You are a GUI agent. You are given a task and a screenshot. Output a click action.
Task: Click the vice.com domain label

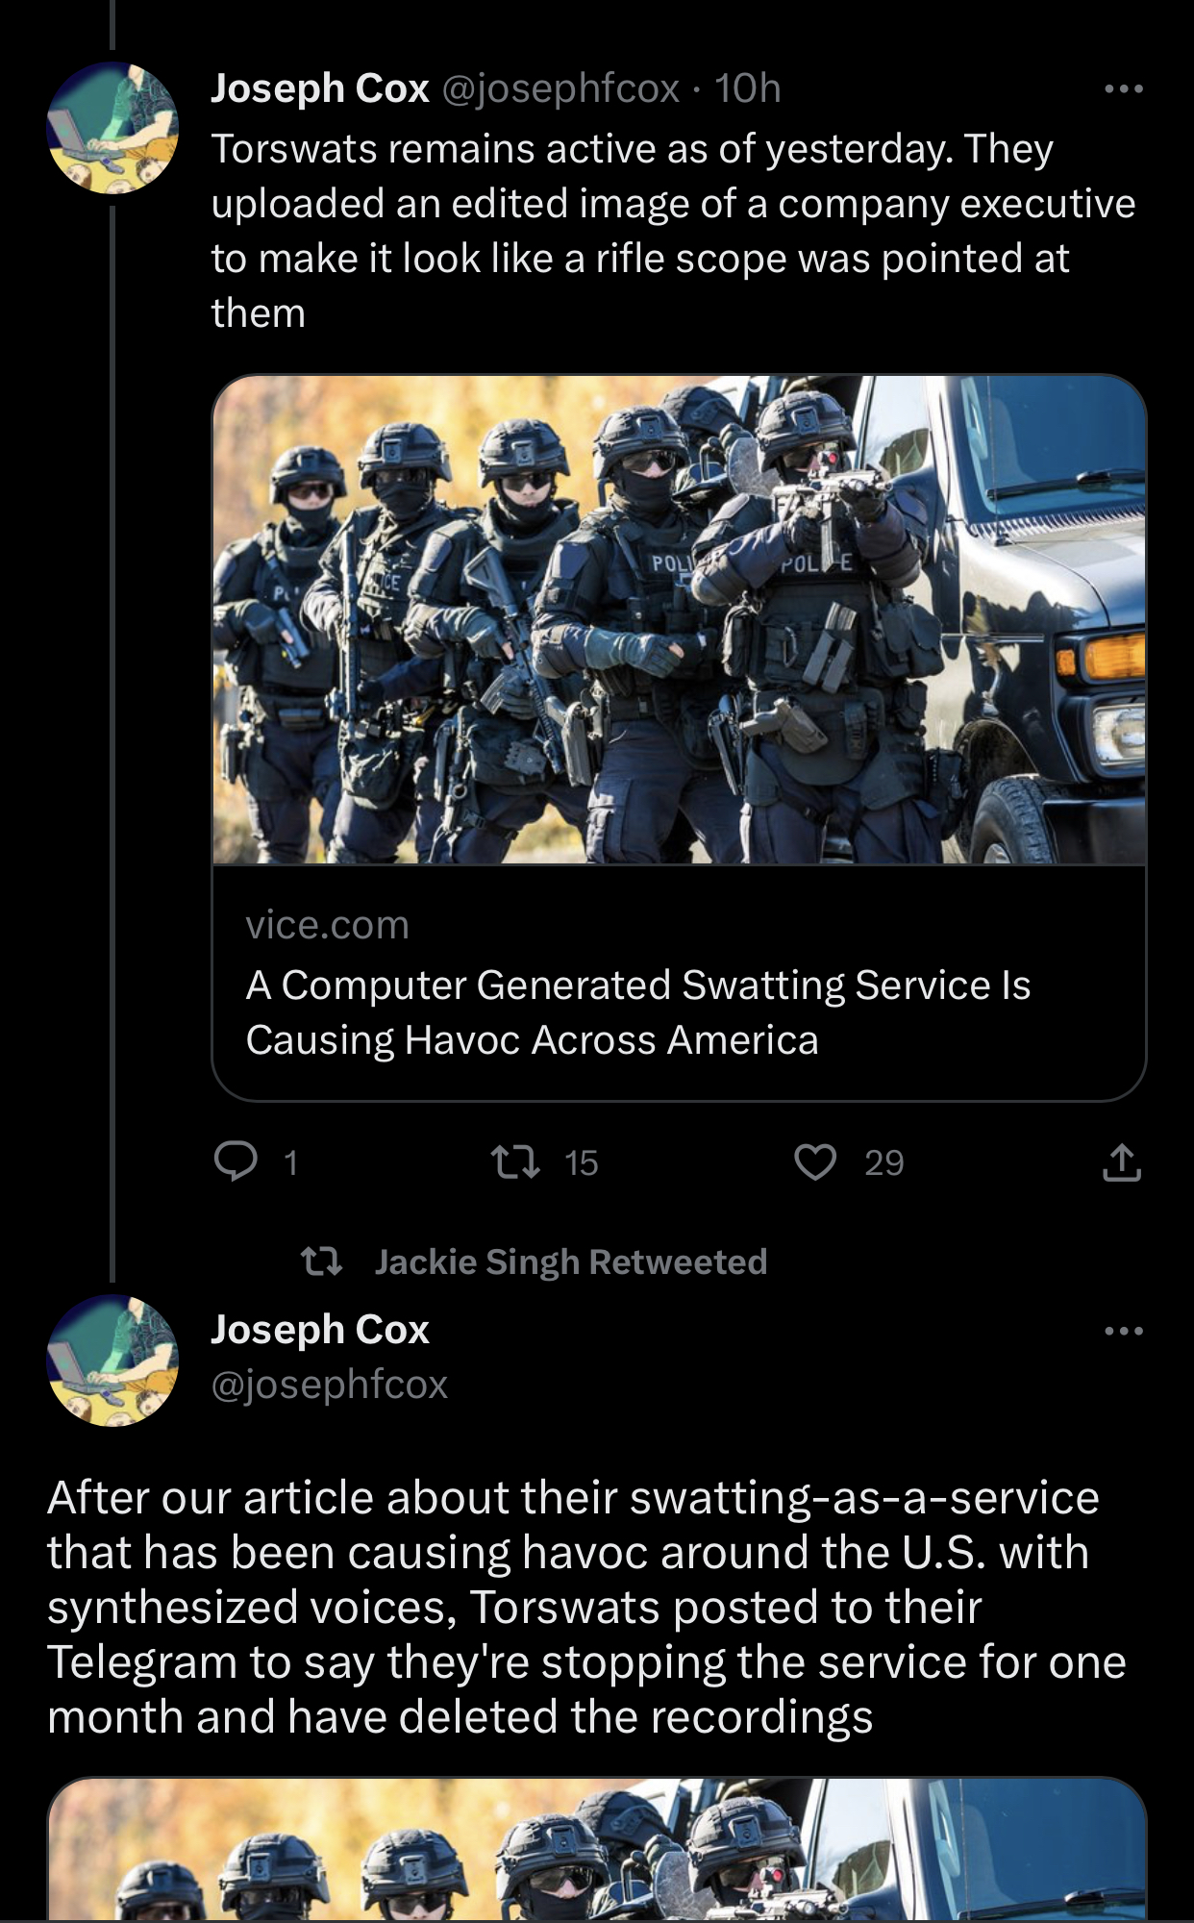328,925
